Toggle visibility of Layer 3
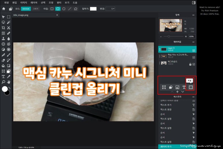 pyautogui.click(x=194, y=51)
